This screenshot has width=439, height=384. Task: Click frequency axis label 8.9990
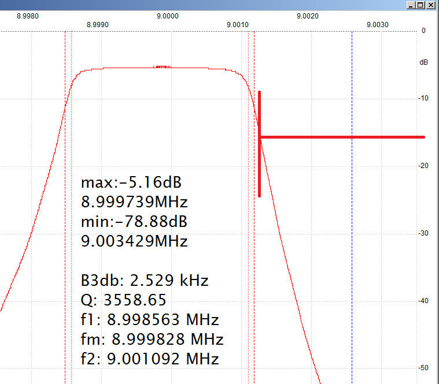coord(97,25)
